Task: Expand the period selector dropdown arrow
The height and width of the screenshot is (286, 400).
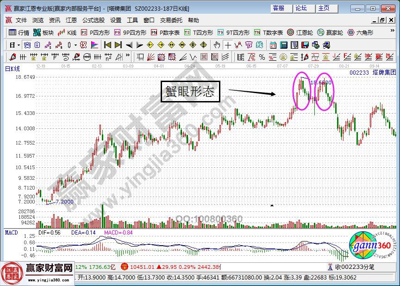Action: pos(19,45)
